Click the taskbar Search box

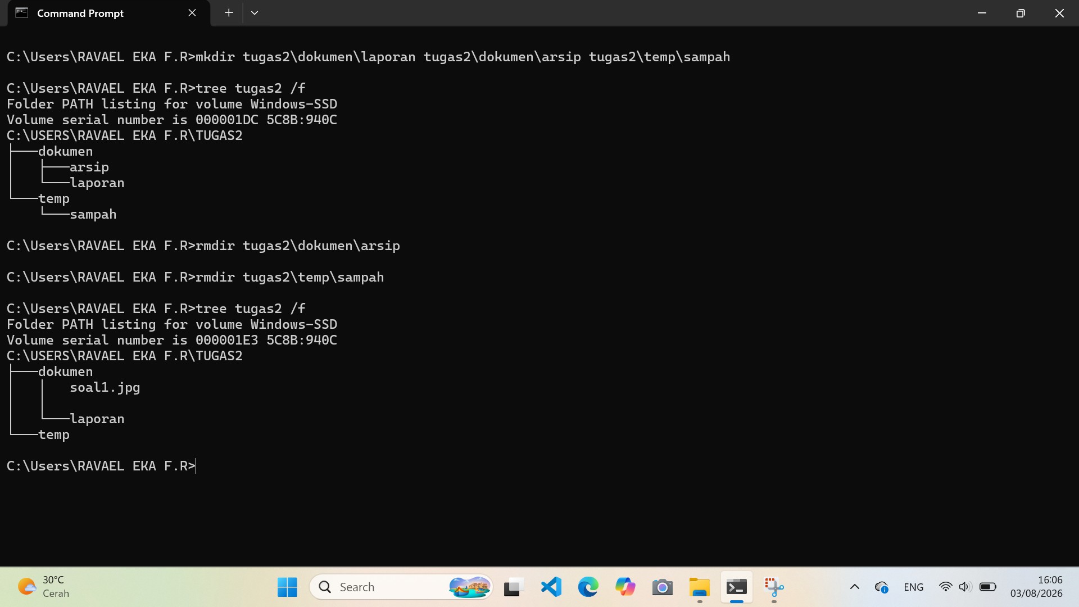coord(401,587)
